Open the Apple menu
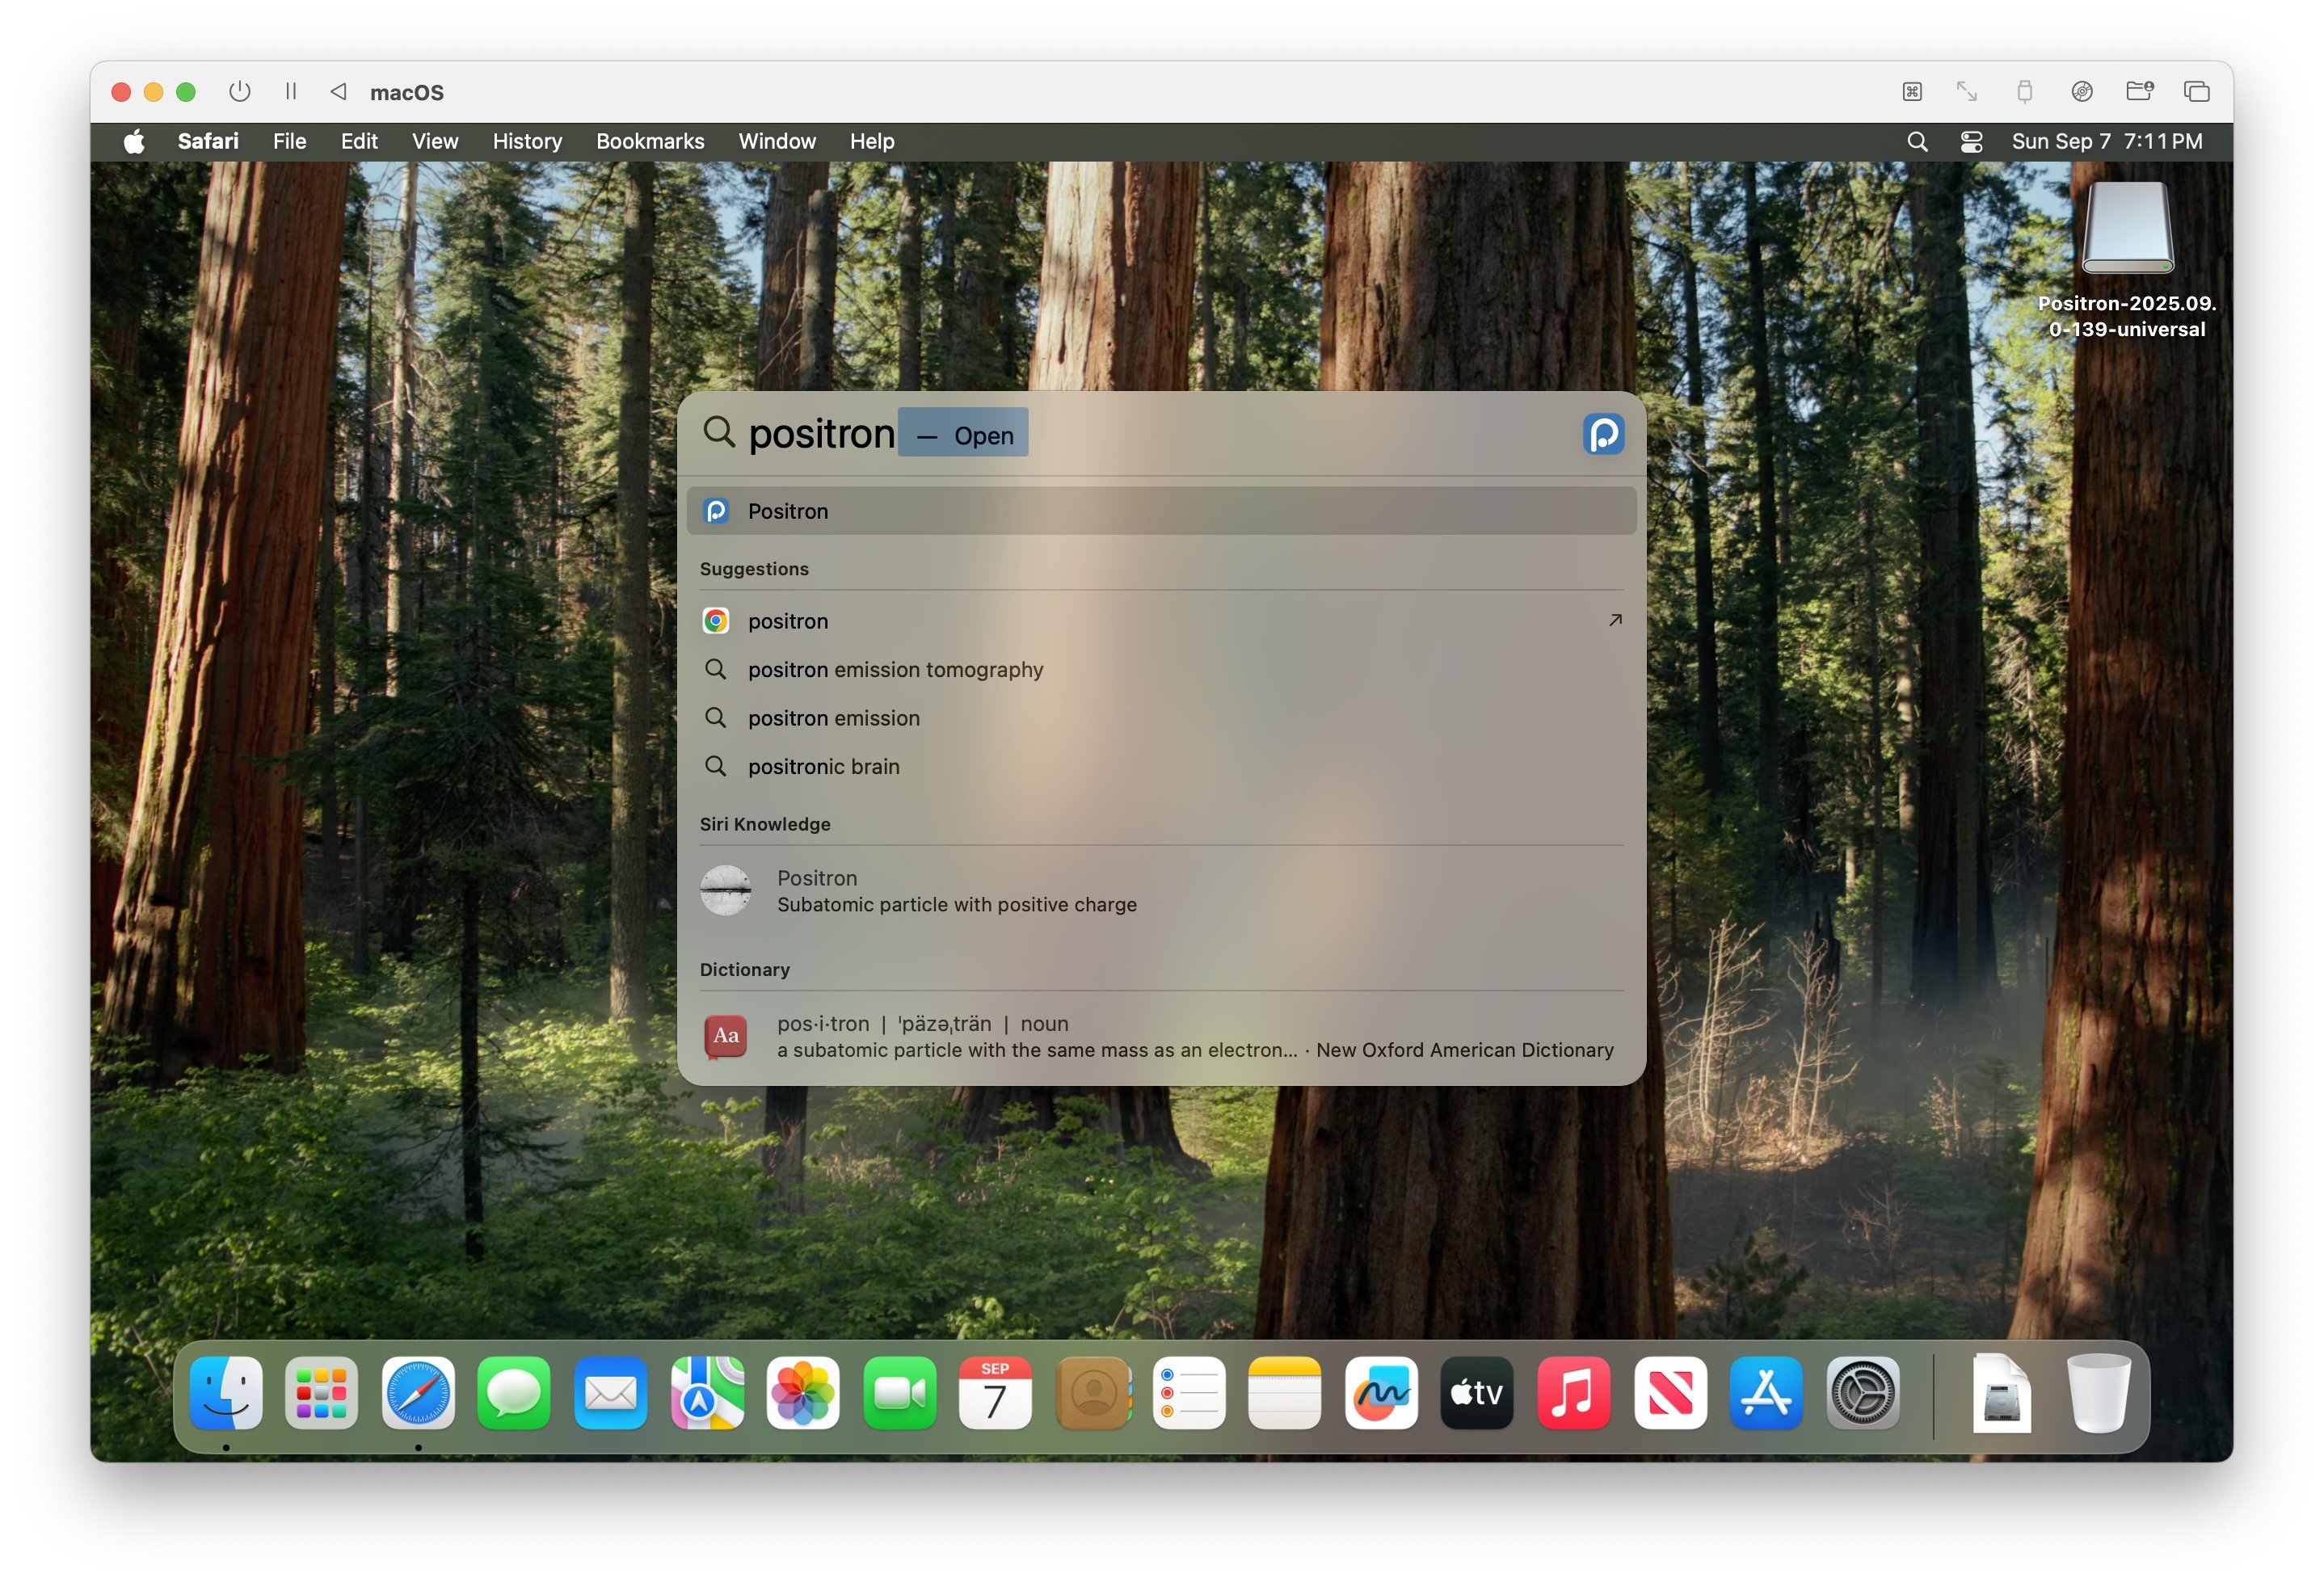 pyautogui.click(x=134, y=141)
